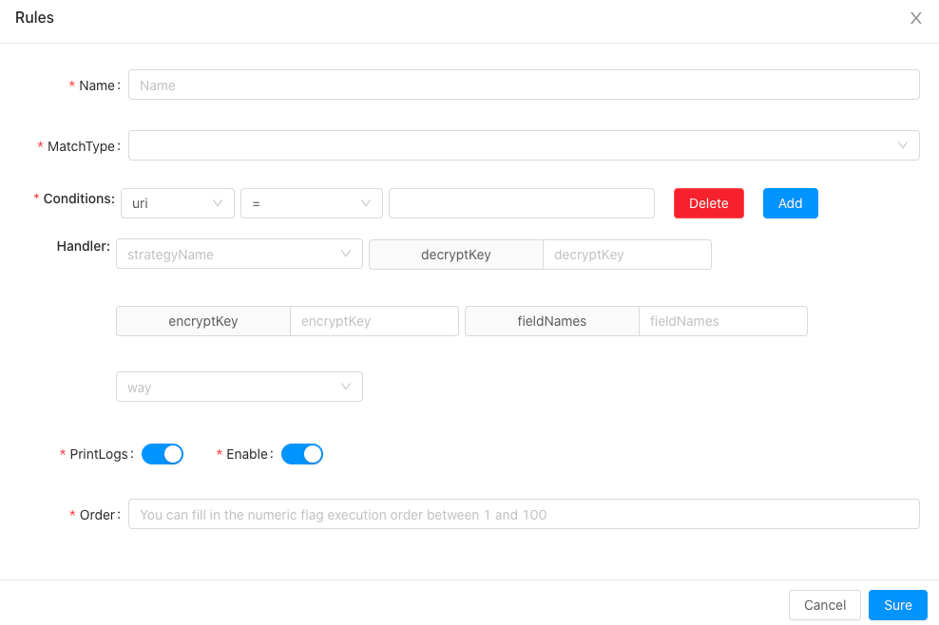Turn off the PrintLogs toggle
939x625 pixels.
162,453
